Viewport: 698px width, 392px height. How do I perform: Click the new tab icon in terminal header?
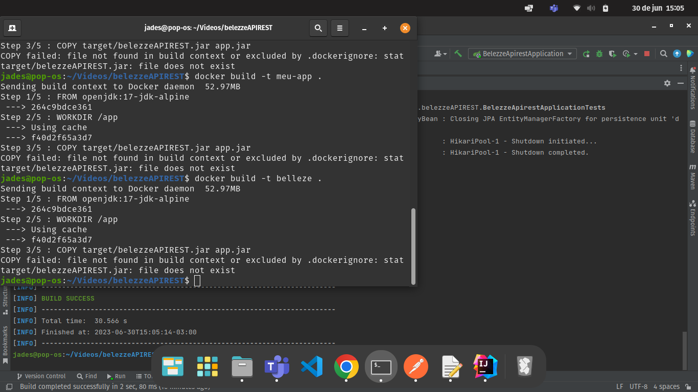[x=12, y=28]
